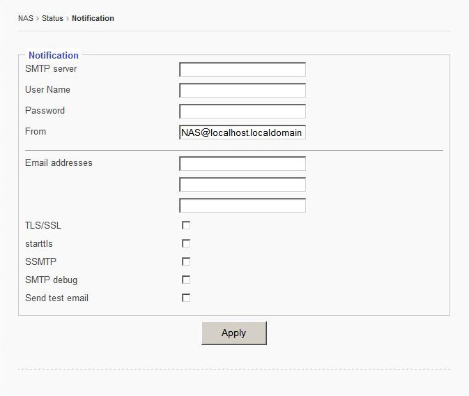This screenshot has height=396, width=469.
Task: Turn on the SMTP debug checkbox
Action: (186, 280)
